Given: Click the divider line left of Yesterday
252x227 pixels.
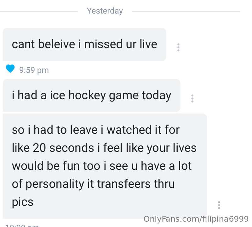Looking at the screenshot, I should (39, 11).
